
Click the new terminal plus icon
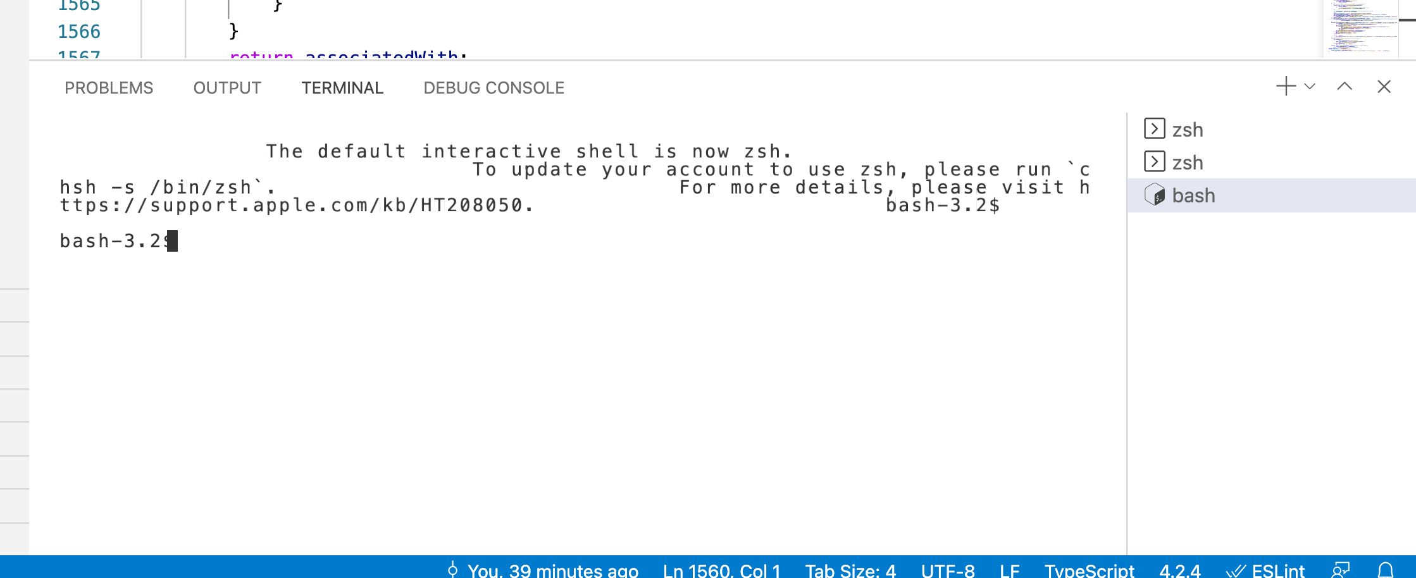[1286, 87]
